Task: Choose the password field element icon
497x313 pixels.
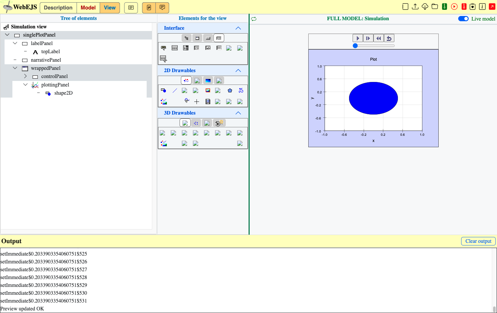Action: pos(219,48)
